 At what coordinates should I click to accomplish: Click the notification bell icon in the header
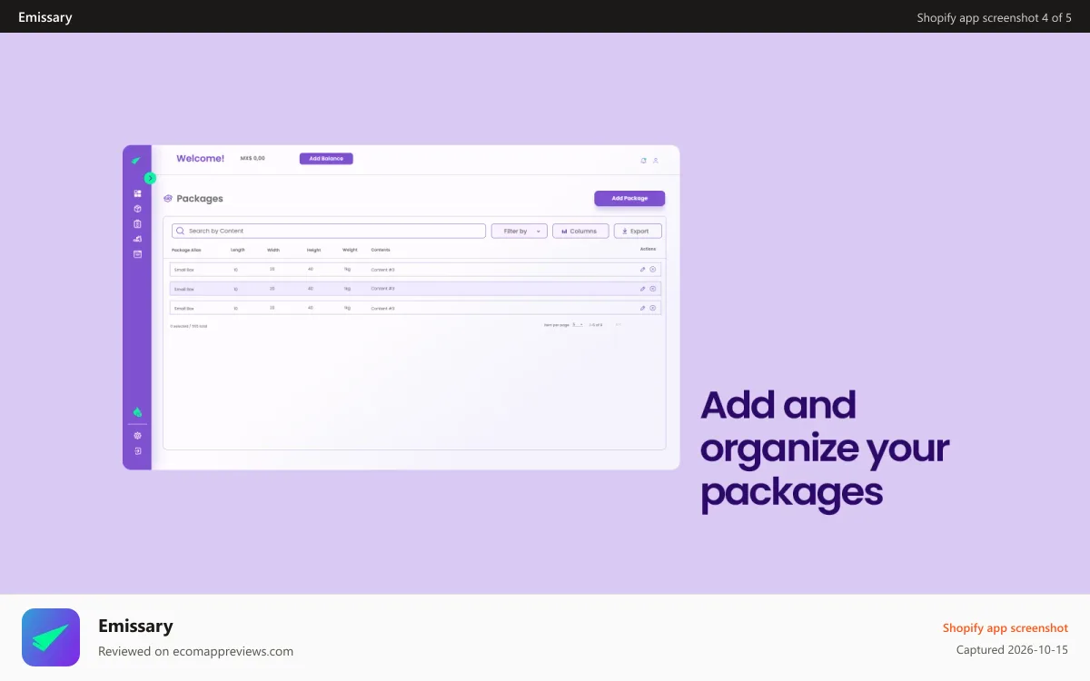tap(644, 160)
